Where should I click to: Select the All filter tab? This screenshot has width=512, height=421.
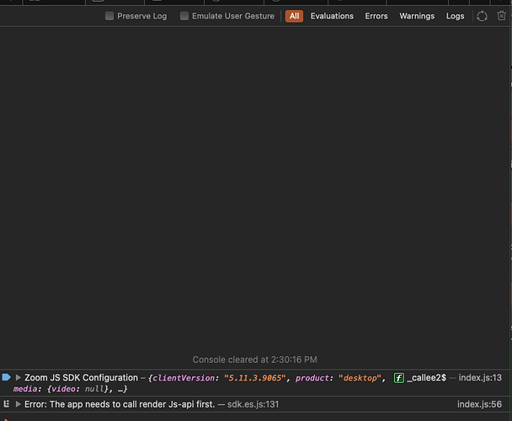click(x=294, y=16)
